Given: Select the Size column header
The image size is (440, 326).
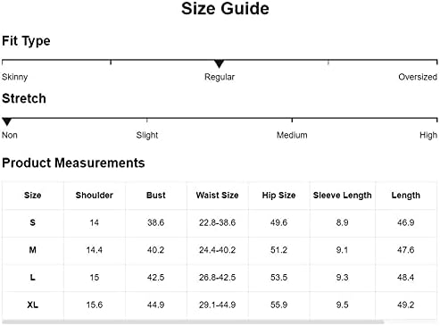Looking at the screenshot, I should [33, 196].
